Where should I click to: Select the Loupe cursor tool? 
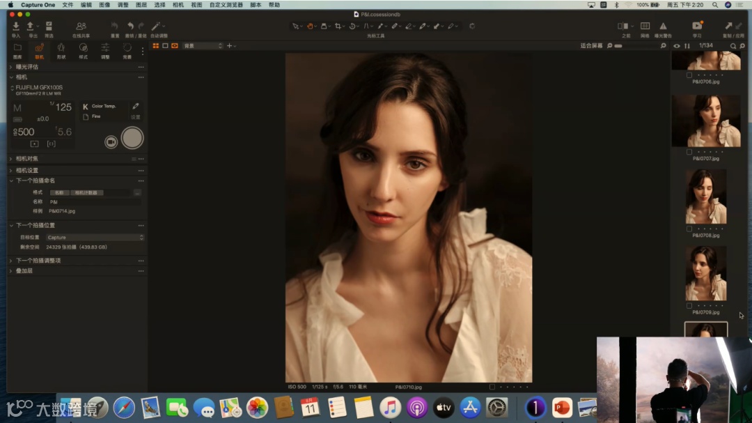pyautogui.click(x=324, y=26)
